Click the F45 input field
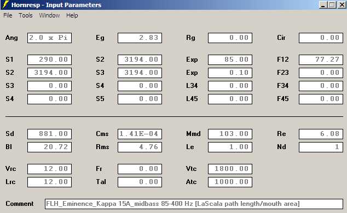Image resolution: width=347 pixels, height=213 pixels. tap(321, 99)
